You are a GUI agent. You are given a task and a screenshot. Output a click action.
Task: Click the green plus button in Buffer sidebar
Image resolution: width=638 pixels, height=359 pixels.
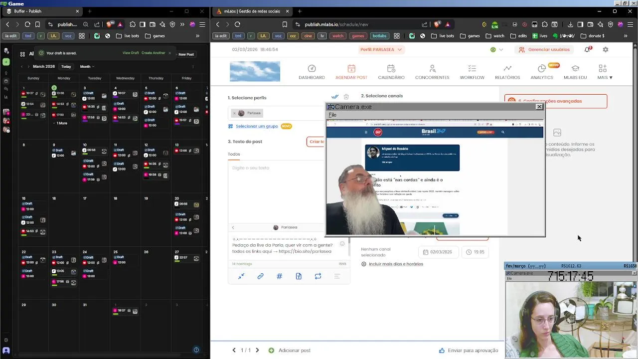point(6,62)
